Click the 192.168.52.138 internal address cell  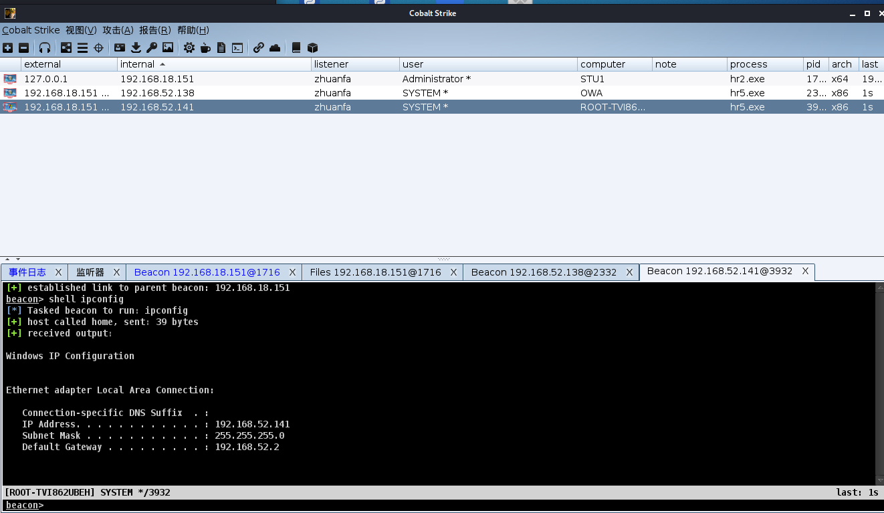[x=214, y=93]
